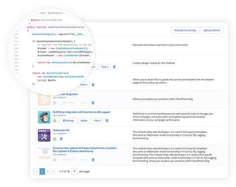Open the MailChimp Integration with Ecommerce-360 link
The width and height of the screenshot is (236, 187).
(x=82, y=112)
